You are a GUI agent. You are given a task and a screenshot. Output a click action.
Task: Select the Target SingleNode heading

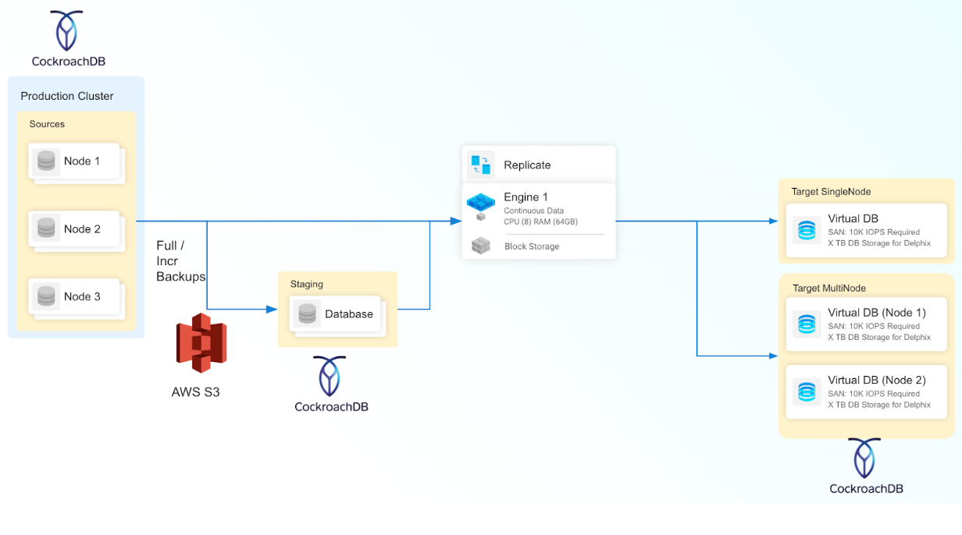coord(831,192)
